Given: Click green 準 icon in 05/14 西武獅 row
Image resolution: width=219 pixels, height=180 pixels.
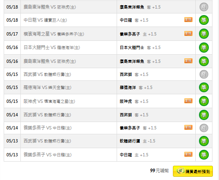Looking at the screenshot, I should [204, 115].
